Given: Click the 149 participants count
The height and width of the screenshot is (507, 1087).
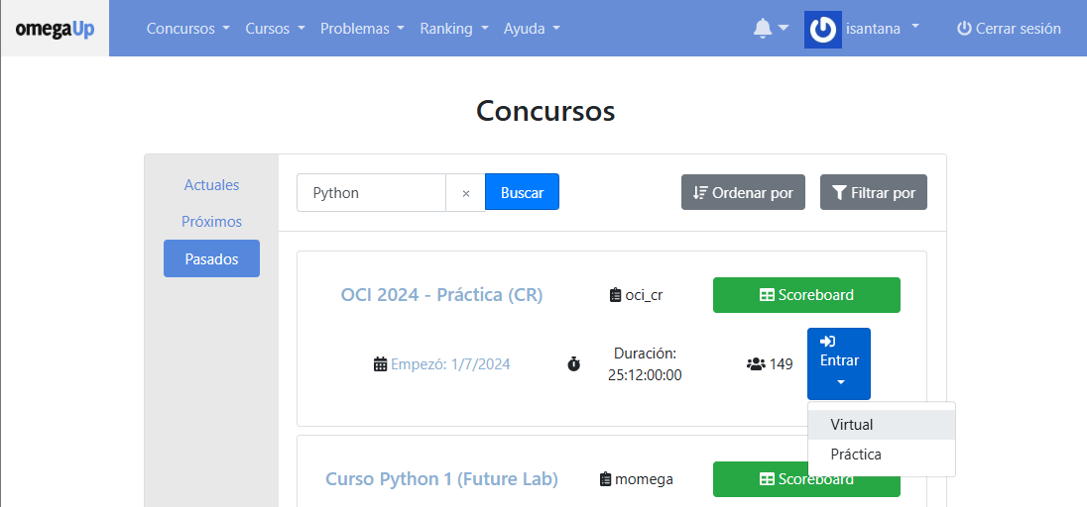Looking at the screenshot, I should tap(782, 363).
